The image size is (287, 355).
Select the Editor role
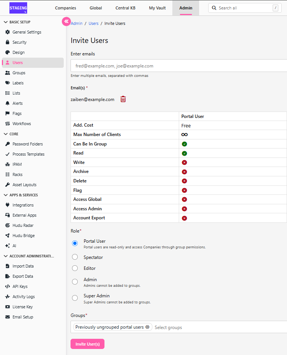(x=75, y=268)
